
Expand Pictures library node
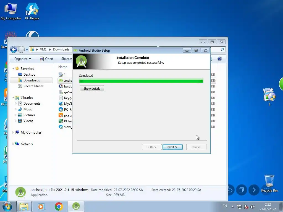point(16,115)
